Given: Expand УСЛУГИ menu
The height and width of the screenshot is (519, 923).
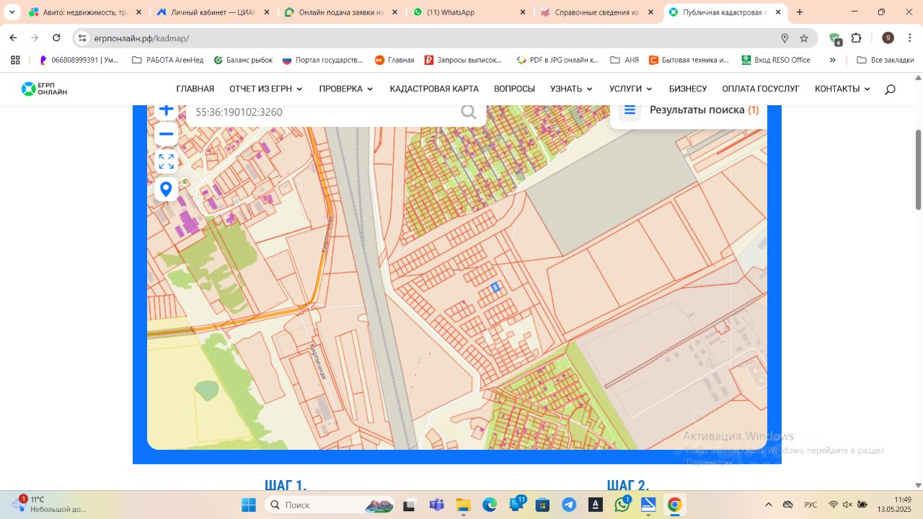Looking at the screenshot, I should 630,89.
